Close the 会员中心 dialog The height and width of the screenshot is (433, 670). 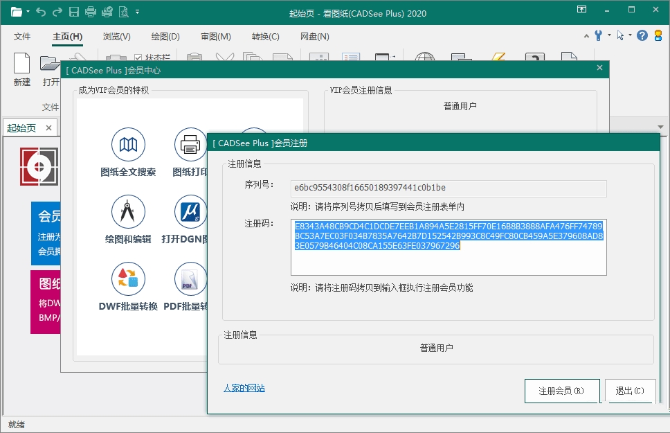coord(599,68)
